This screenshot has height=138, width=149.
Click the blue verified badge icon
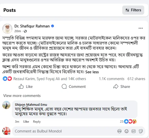coord(53,26)
